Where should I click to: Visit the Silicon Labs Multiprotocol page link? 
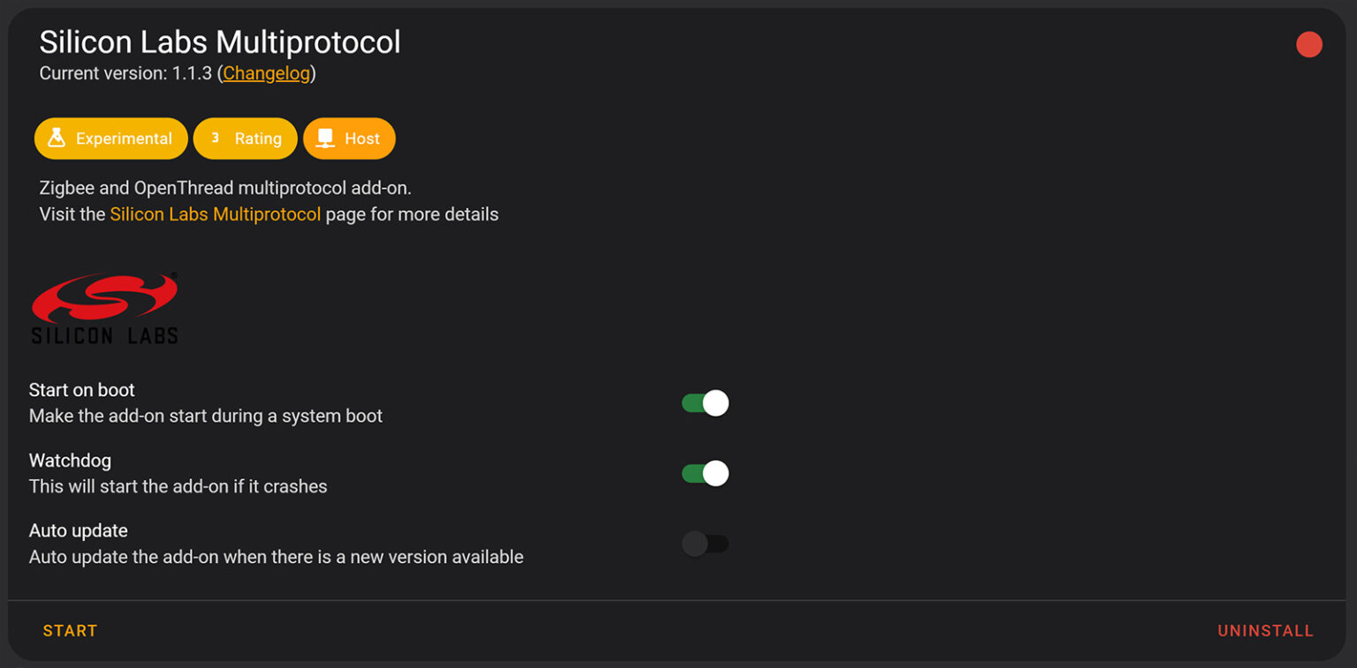click(216, 214)
